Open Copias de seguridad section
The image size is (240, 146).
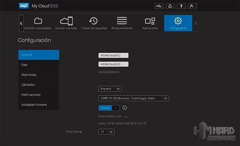[x=94, y=23]
